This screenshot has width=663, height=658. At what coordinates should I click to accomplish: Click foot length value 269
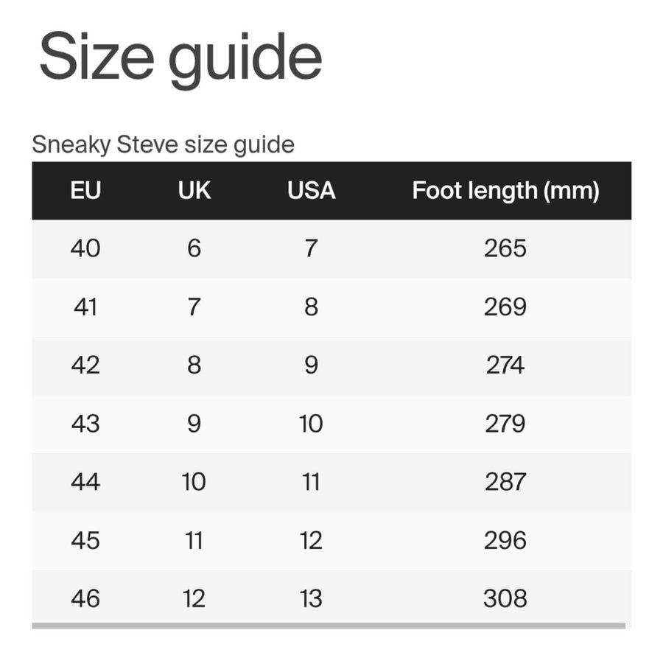coord(505,307)
